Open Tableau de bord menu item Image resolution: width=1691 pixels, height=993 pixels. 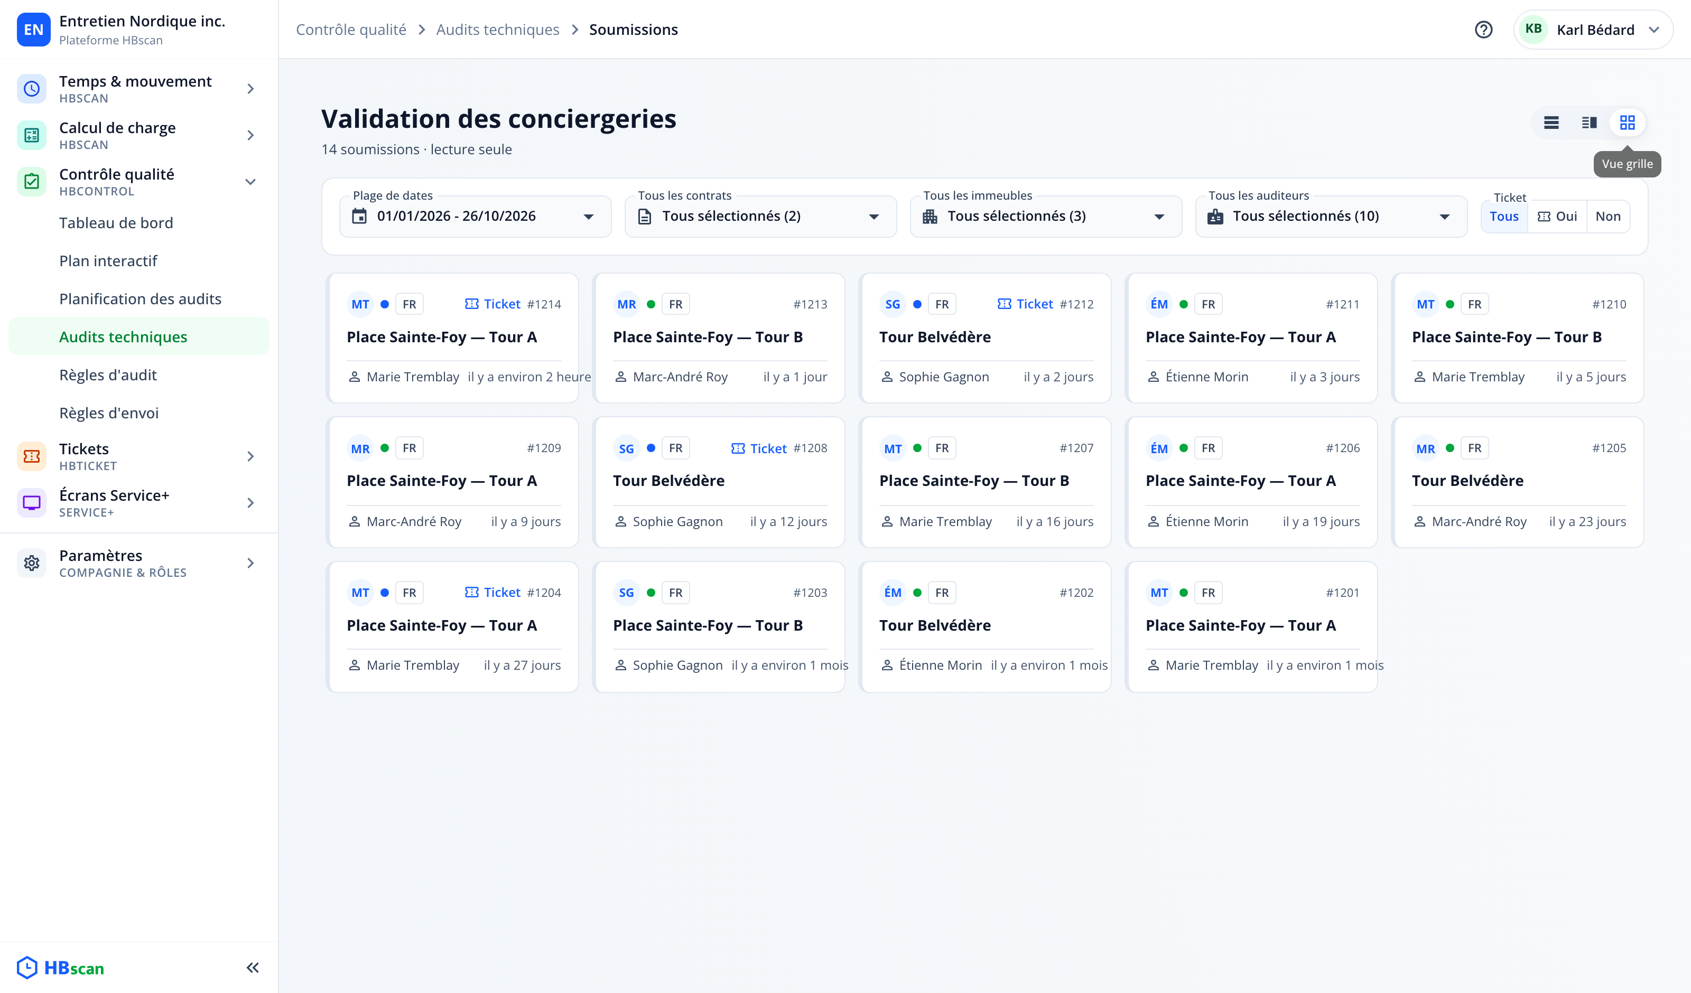139,223
